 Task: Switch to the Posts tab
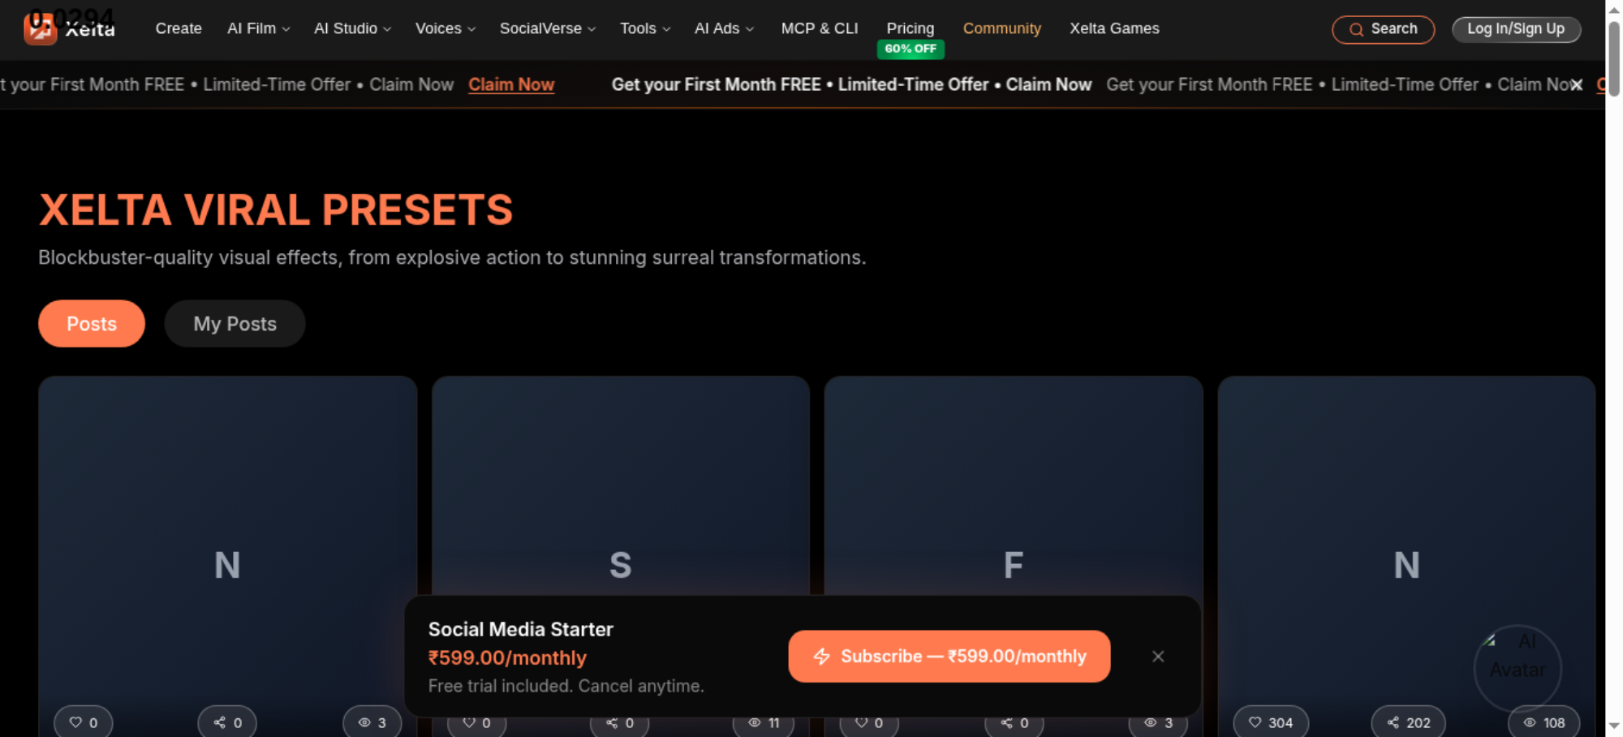pos(92,324)
